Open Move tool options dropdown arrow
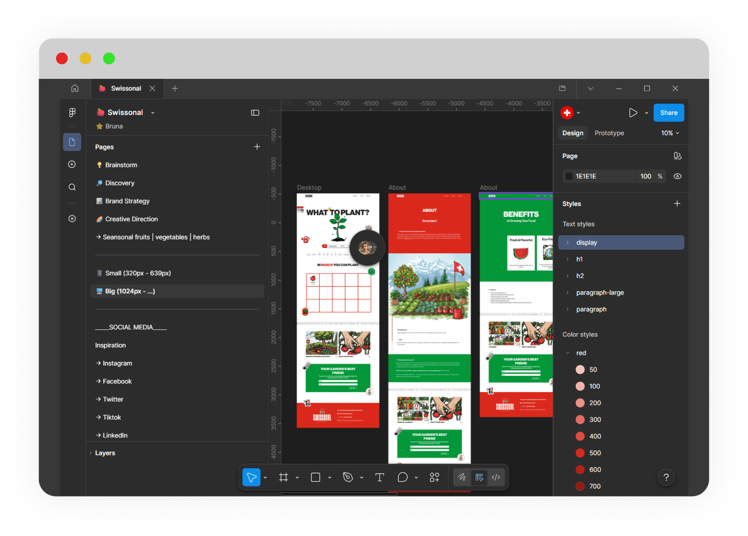The height and width of the screenshot is (536, 748). tap(265, 478)
